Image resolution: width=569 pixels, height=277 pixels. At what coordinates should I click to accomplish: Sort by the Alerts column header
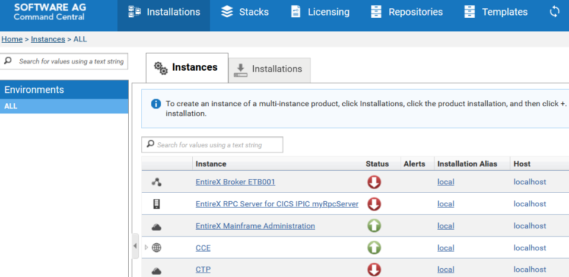(x=414, y=164)
